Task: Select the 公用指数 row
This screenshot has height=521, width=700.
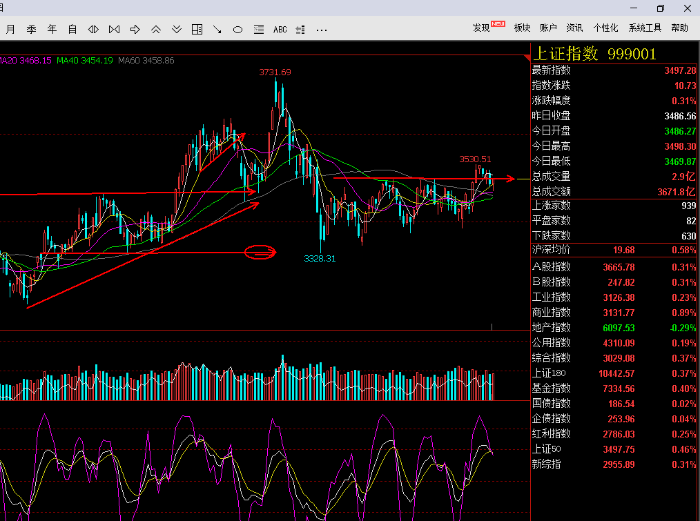Action: coord(614,343)
